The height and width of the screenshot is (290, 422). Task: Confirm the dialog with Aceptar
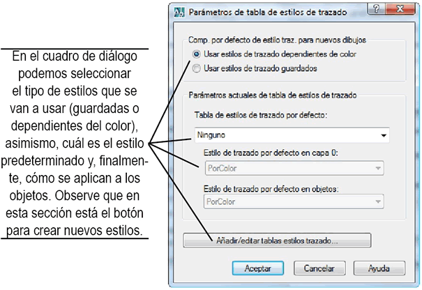(x=258, y=268)
